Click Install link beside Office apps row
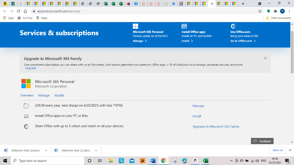294x165 pixels. (197, 116)
